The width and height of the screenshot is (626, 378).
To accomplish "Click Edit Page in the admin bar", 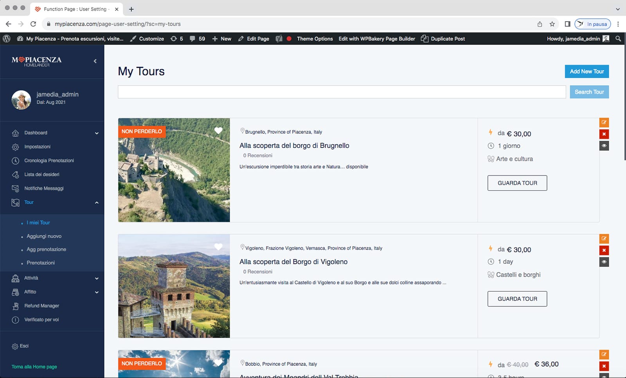I will coord(254,39).
